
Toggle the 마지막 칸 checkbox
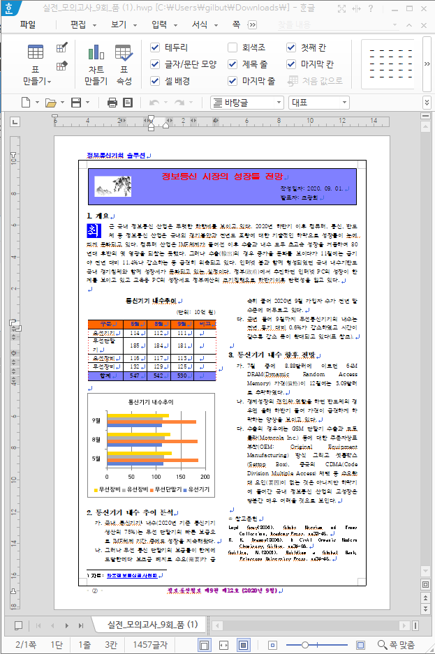291,64
